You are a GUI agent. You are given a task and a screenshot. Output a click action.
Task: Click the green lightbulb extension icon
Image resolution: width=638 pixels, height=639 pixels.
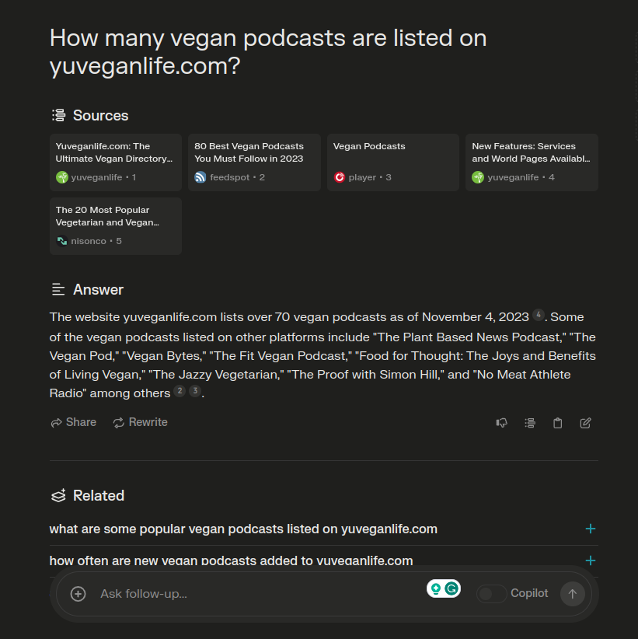pos(436,588)
